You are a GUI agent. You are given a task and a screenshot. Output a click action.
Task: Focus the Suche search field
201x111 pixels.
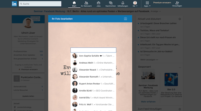[40, 4]
